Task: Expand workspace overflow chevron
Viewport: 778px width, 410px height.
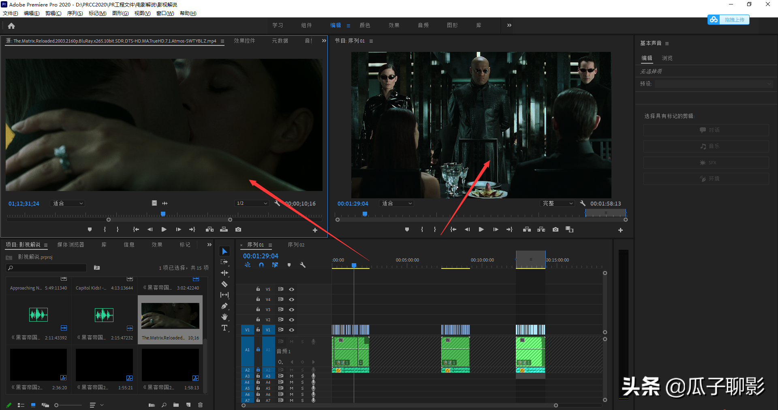Action: tap(509, 25)
